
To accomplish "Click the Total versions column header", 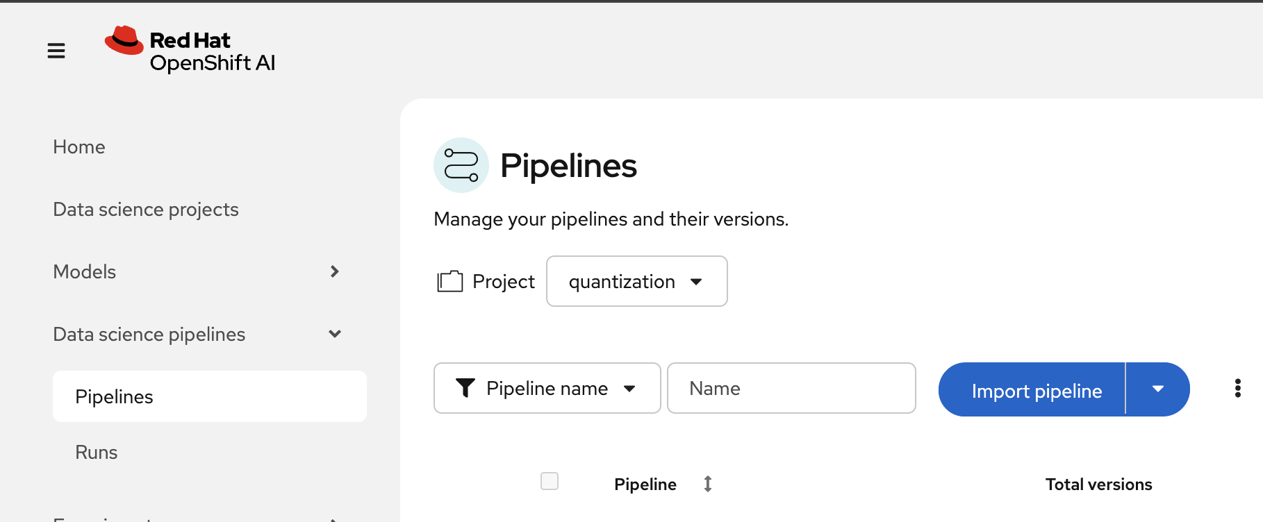I will [x=1098, y=484].
